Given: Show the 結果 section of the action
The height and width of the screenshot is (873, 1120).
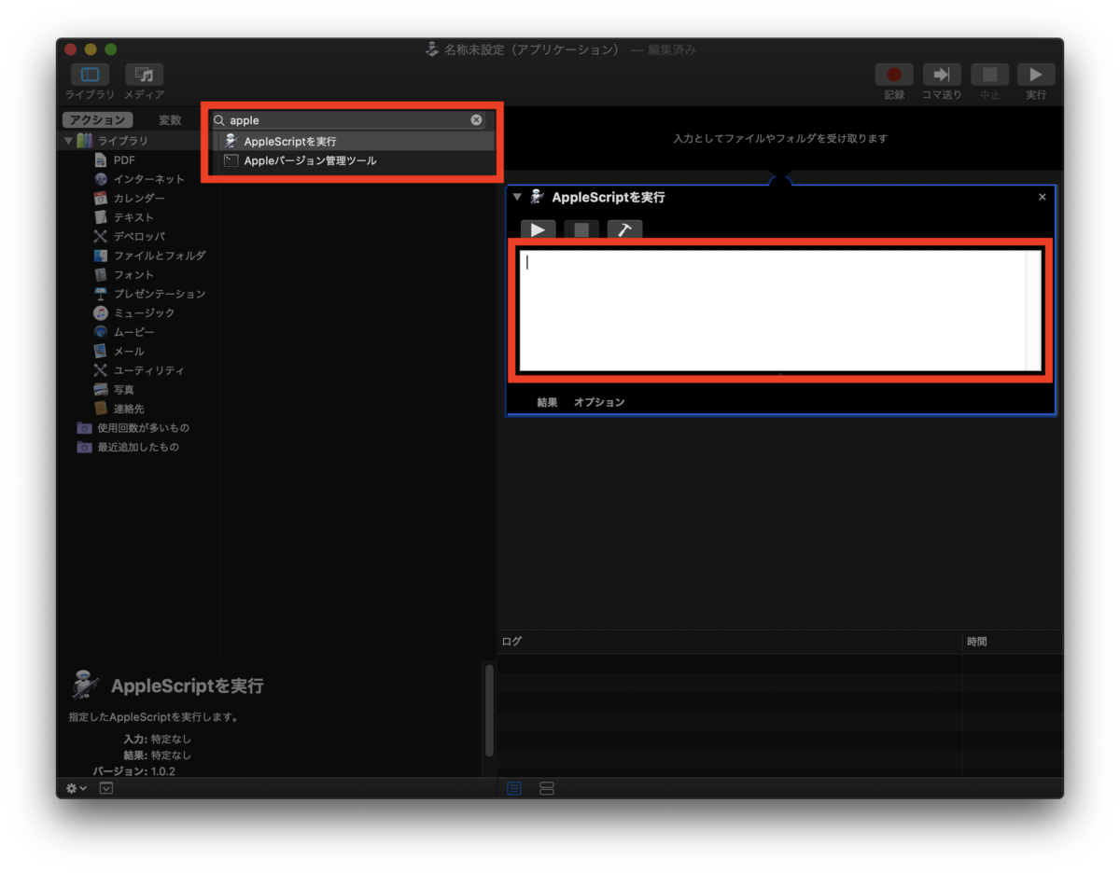Looking at the screenshot, I should [x=547, y=402].
